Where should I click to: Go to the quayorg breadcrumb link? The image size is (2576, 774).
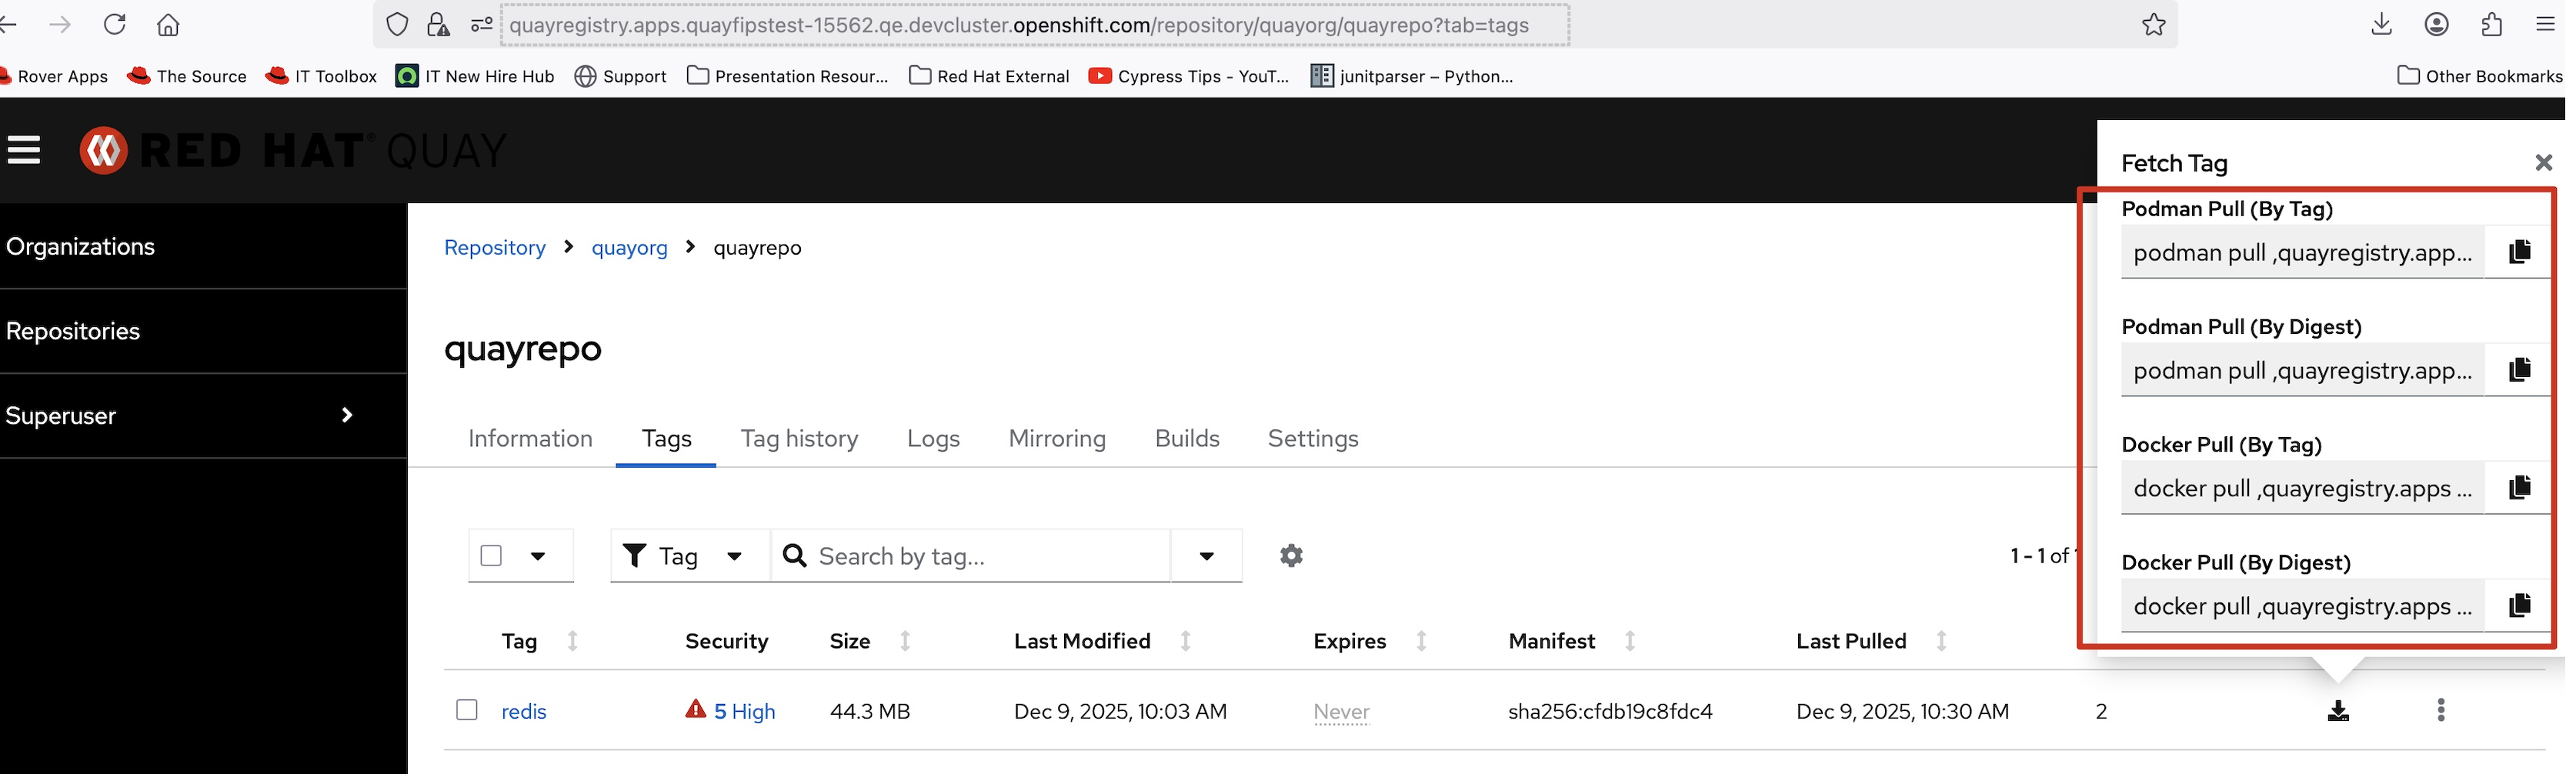pos(629,248)
